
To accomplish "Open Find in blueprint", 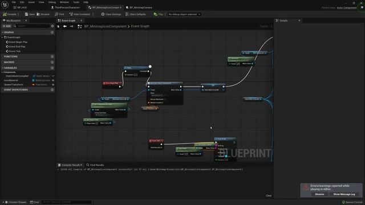I will tap(59, 14).
